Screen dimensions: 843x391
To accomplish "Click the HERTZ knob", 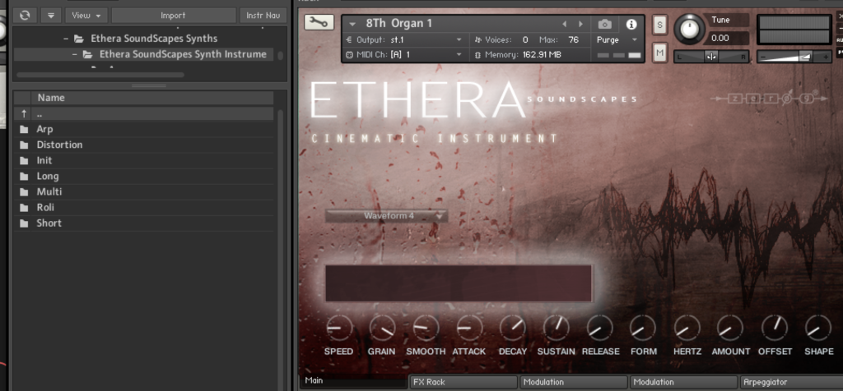I will 687,329.
